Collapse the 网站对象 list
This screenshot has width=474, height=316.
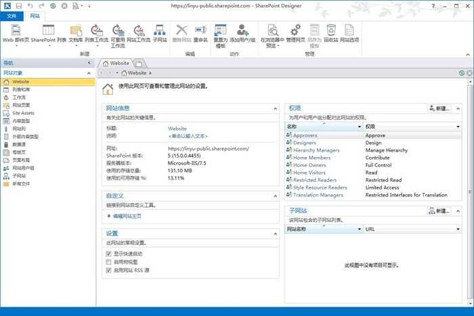[x=89, y=73]
